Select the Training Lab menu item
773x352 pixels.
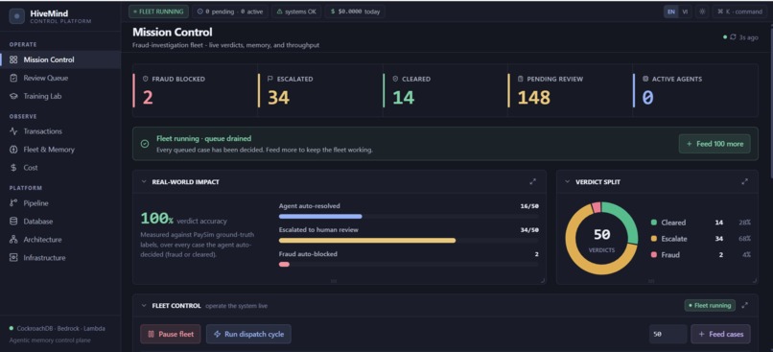pyautogui.click(x=60, y=96)
